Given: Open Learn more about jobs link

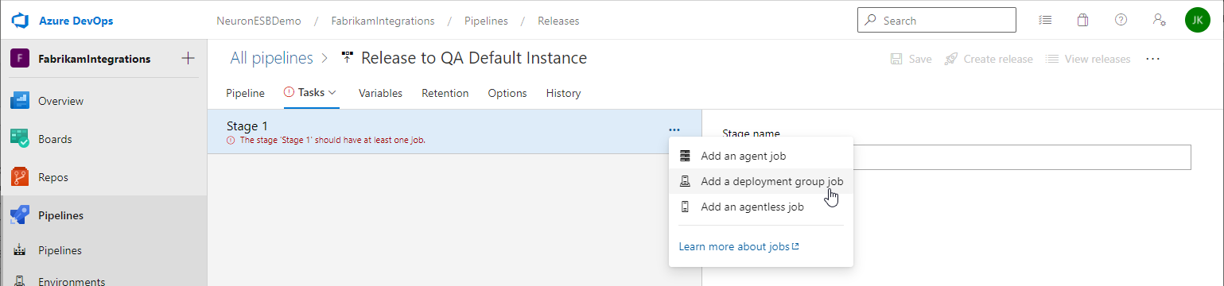Looking at the screenshot, I should (738, 247).
